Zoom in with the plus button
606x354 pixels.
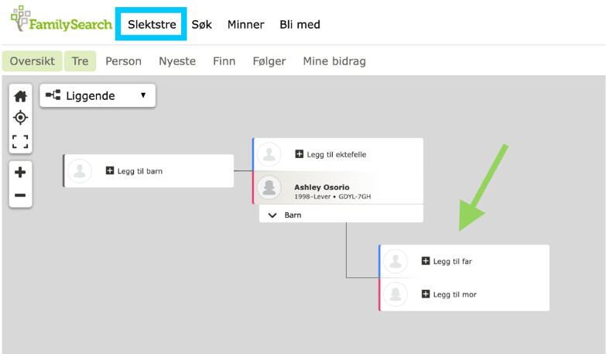coord(20,172)
